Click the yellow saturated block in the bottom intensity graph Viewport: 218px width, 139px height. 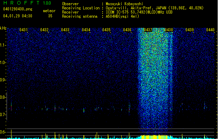pyautogui.click(x=154, y=137)
